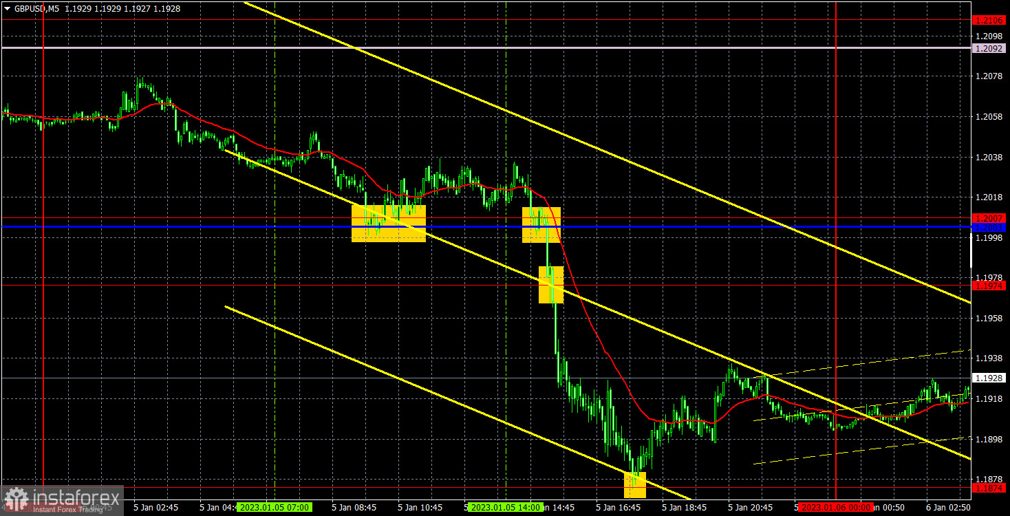Image resolution: width=1010 pixels, height=516 pixels.
Task: Click the 1.1978 price scale value
Action: (x=988, y=278)
